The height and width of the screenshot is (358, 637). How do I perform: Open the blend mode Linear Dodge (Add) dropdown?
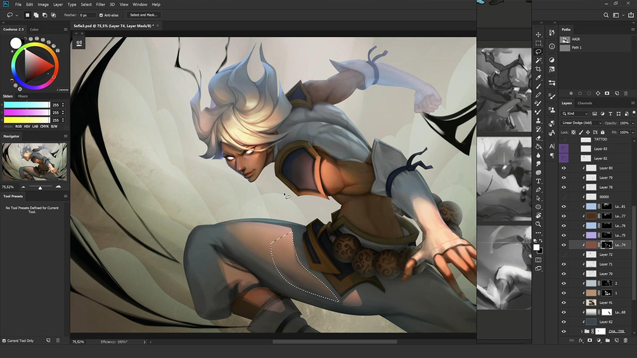point(581,123)
